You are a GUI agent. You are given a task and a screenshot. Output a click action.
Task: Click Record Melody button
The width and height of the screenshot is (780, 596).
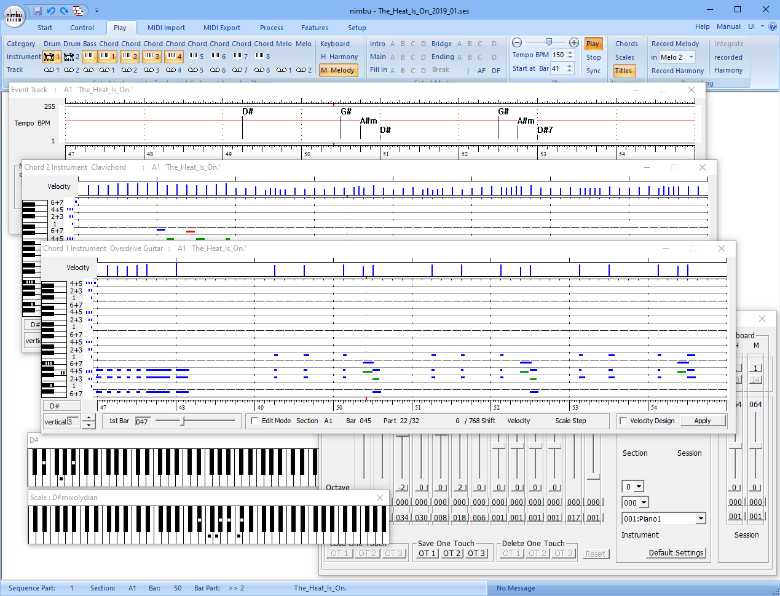[675, 44]
